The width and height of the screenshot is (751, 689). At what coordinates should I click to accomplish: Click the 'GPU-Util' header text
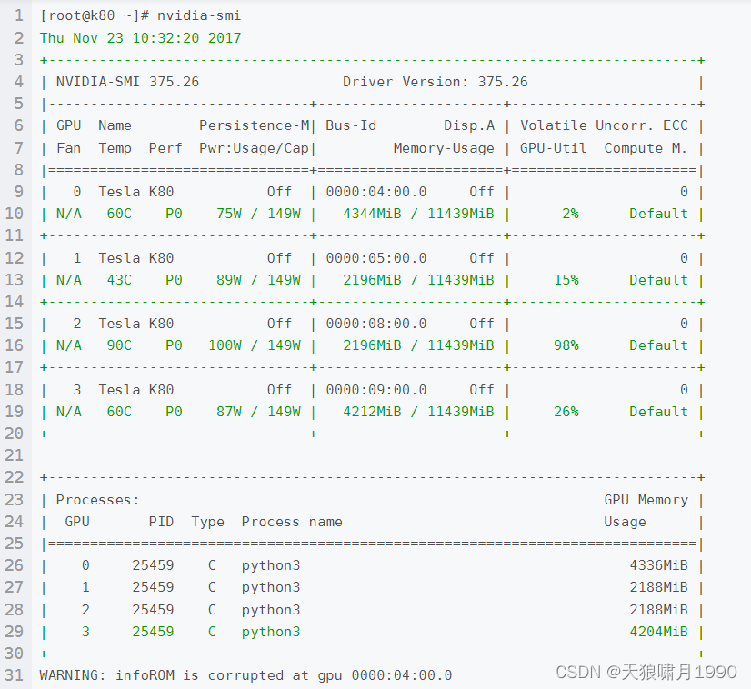(553, 148)
